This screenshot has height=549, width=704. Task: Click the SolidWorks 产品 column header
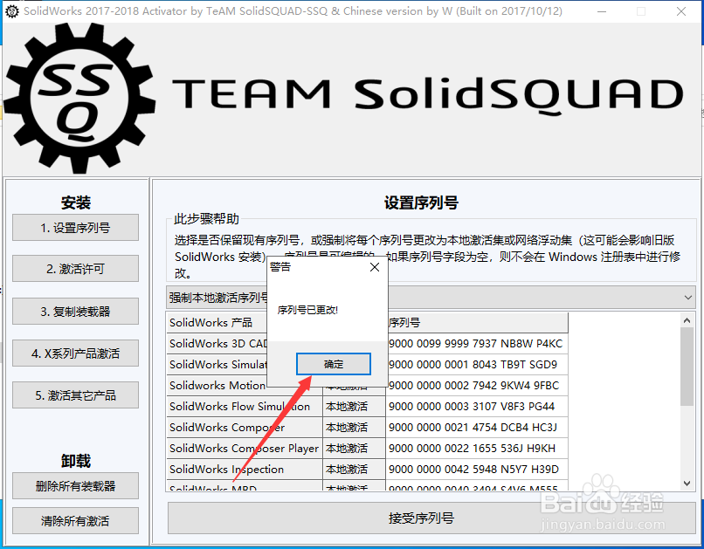tap(217, 322)
